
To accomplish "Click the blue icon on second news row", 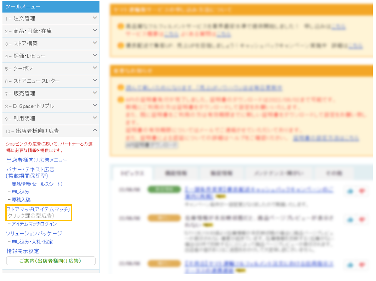I will 351,219.
